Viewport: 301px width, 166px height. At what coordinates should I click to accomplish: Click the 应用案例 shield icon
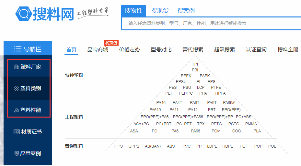click(16, 153)
